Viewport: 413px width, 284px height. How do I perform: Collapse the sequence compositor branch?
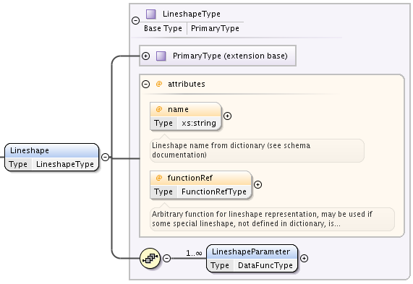pyautogui.click(x=167, y=258)
